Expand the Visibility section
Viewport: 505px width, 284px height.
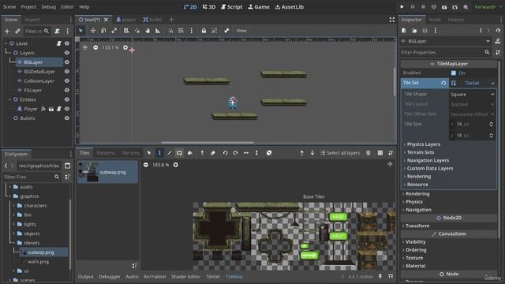click(x=415, y=242)
